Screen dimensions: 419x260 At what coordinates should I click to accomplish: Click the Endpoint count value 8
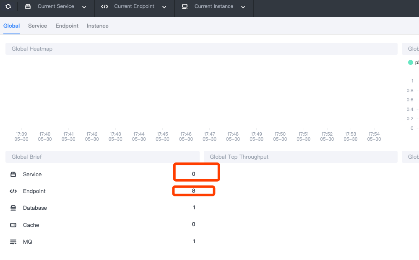coord(193,190)
